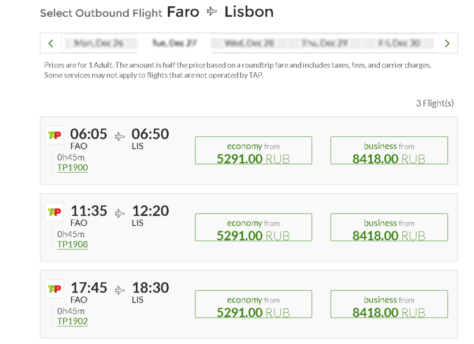Open flight details link TP1900

point(72,168)
